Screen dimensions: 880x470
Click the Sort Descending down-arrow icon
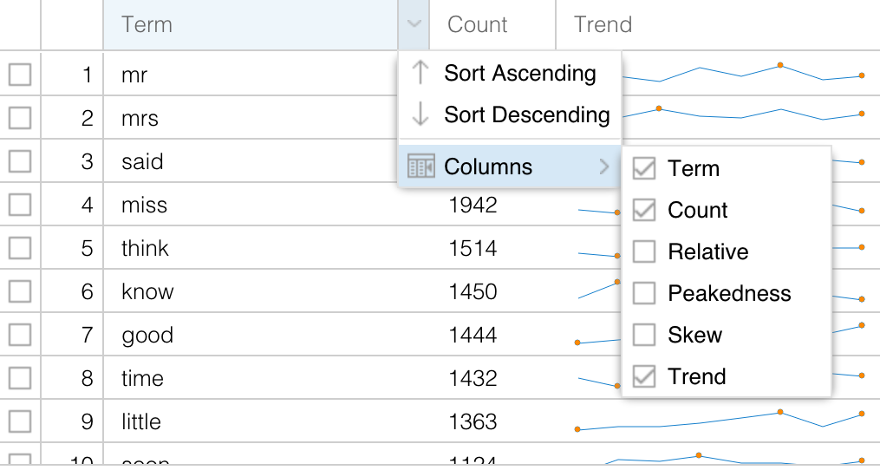tap(420, 115)
